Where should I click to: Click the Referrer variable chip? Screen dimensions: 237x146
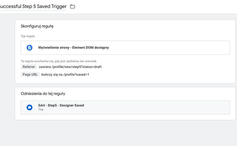29,67
